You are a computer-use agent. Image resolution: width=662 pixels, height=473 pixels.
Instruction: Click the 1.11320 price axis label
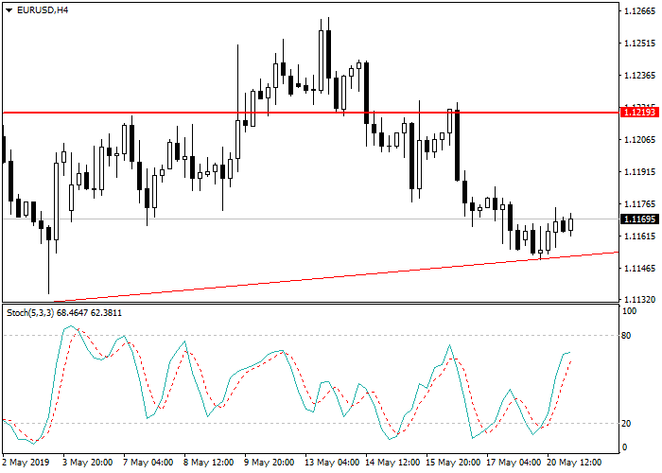tap(639, 299)
